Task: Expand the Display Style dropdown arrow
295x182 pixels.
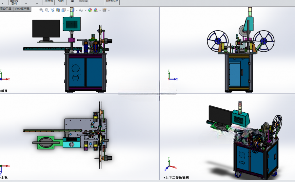Action: pyautogui.click(x=77, y=11)
